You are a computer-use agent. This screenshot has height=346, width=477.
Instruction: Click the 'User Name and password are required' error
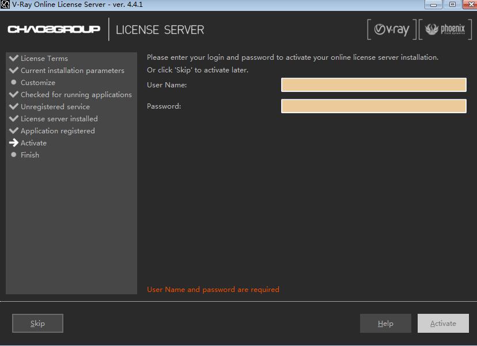tap(213, 290)
